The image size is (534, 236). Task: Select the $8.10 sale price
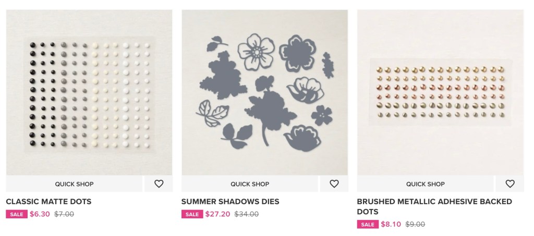391,225
